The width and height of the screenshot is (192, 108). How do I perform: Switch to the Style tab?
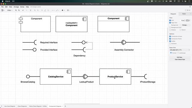(x=184, y=14)
